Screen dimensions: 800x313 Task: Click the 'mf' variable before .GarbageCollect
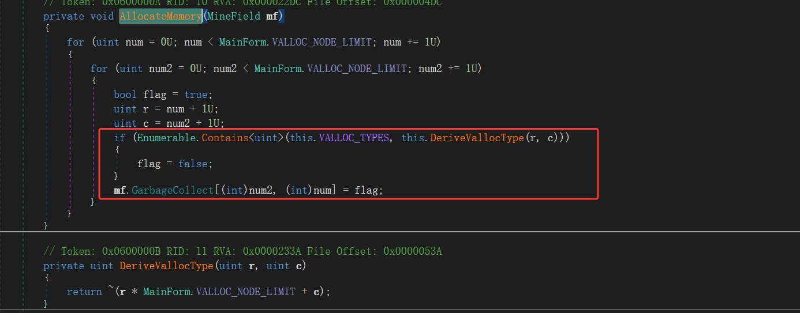(x=120, y=190)
